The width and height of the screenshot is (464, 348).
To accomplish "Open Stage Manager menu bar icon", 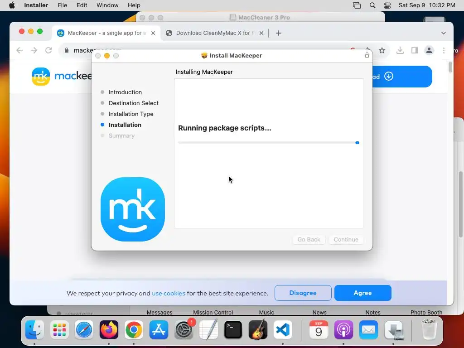I will tap(357, 5).
